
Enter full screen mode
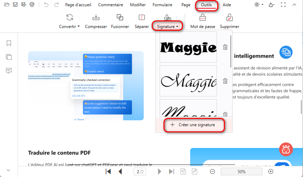(283, 4)
